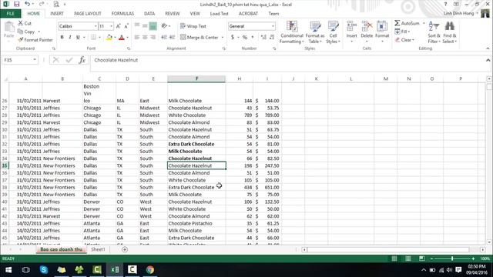
Task: Switch to INSERT ribbon tab
Action: tap(57, 14)
